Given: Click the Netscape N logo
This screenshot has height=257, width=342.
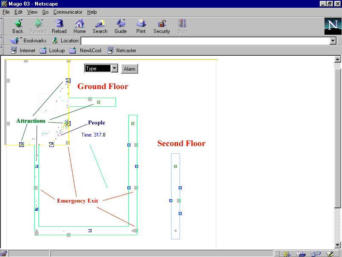Looking at the screenshot, I should point(333,26).
